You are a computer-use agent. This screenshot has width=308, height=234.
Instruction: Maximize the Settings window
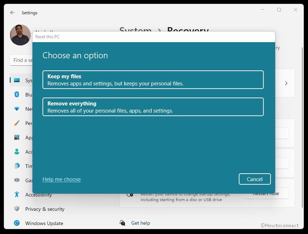[x=279, y=9]
